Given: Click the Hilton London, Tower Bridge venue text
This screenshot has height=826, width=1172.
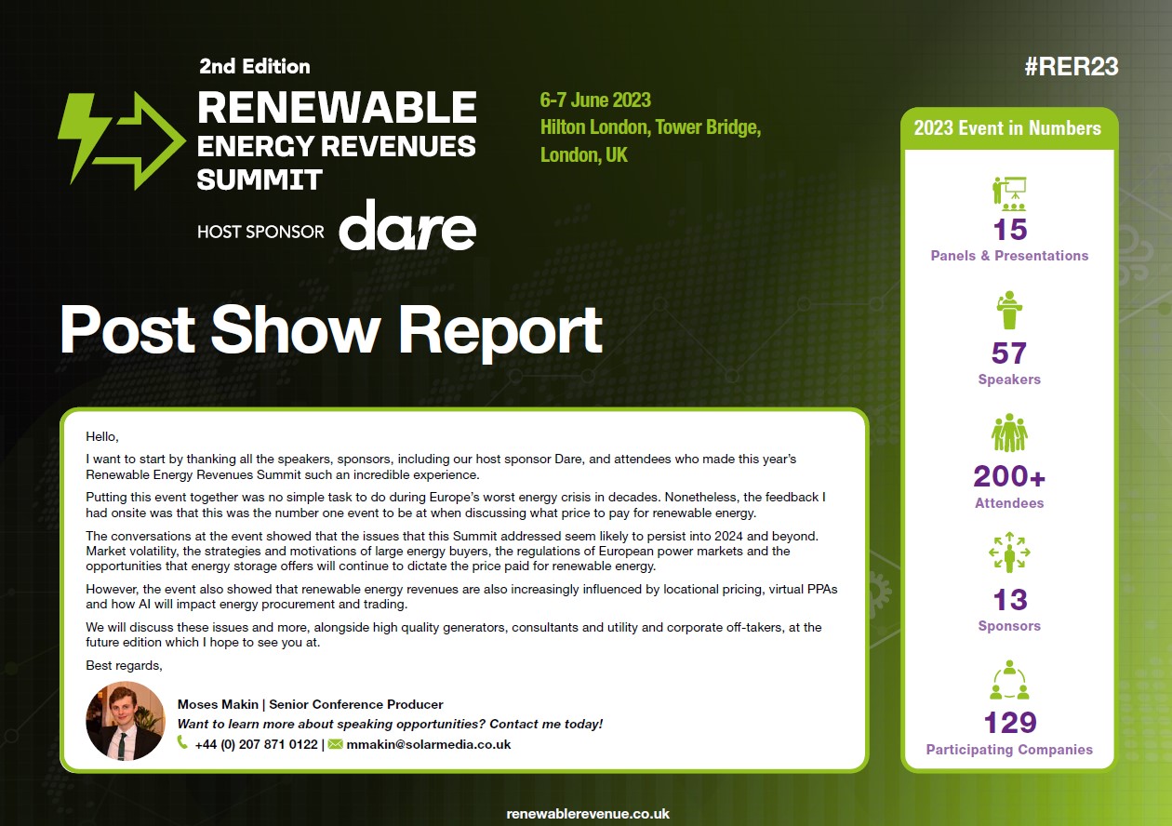Looking at the screenshot, I should [x=651, y=127].
